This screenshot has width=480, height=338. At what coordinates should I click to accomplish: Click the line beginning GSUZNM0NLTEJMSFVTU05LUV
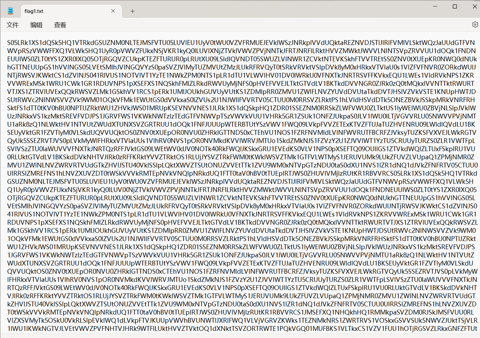240,181
